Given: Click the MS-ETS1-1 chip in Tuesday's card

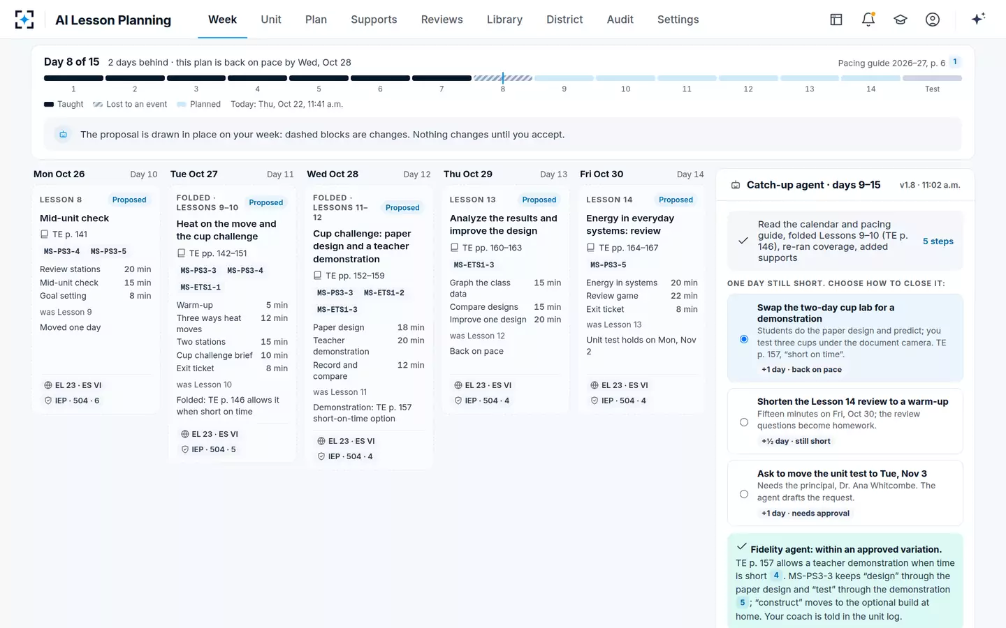Looking at the screenshot, I should coord(201,287).
